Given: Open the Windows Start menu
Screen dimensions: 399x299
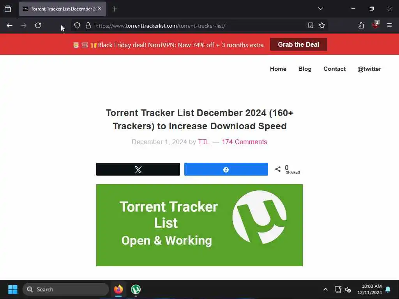Looking at the screenshot, I should pyautogui.click(x=13, y=289).
